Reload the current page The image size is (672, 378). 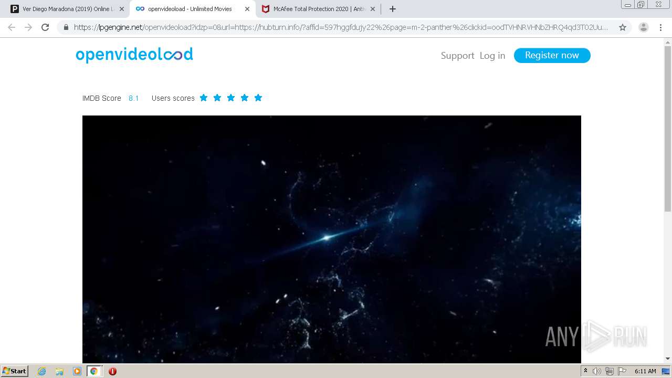coord(45,27)
